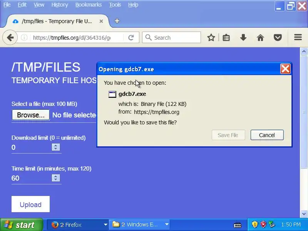Viewport: 308px width, 231px height.
Task: Click the Save File button
Action: tap(228, 135)
